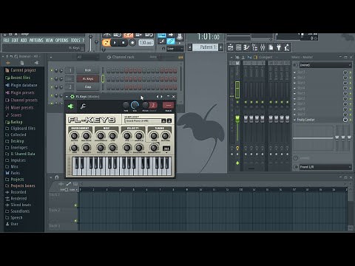Click the 130 tempo display

coord(146,43)
